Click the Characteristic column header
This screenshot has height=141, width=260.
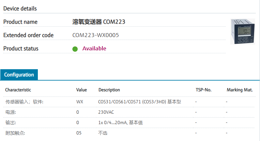pos(18,90)
